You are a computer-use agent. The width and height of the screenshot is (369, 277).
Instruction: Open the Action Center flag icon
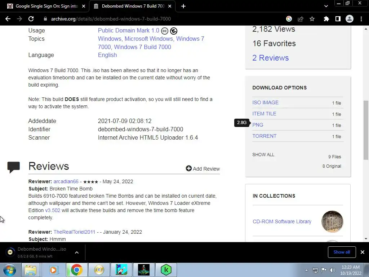tap(324, 270)
